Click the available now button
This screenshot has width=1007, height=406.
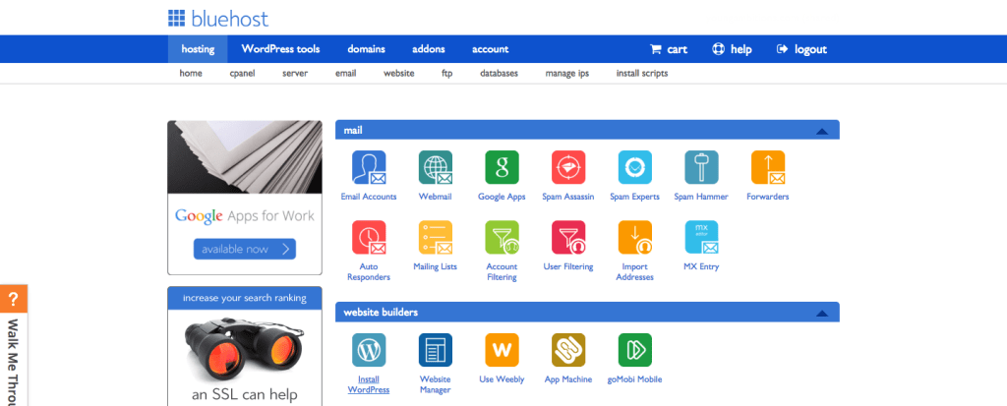tap(245, 250)
